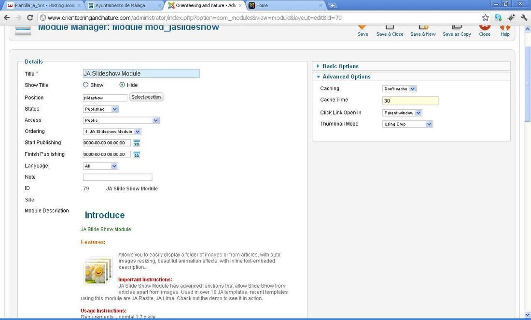
Task: Open the Language dropdown showing All
Action: click(x=100, y=166)
